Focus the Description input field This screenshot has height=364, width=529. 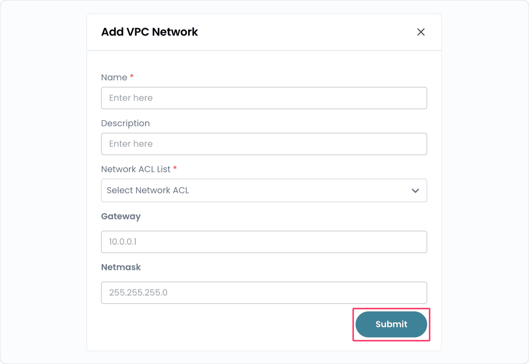tap(264, 144)
